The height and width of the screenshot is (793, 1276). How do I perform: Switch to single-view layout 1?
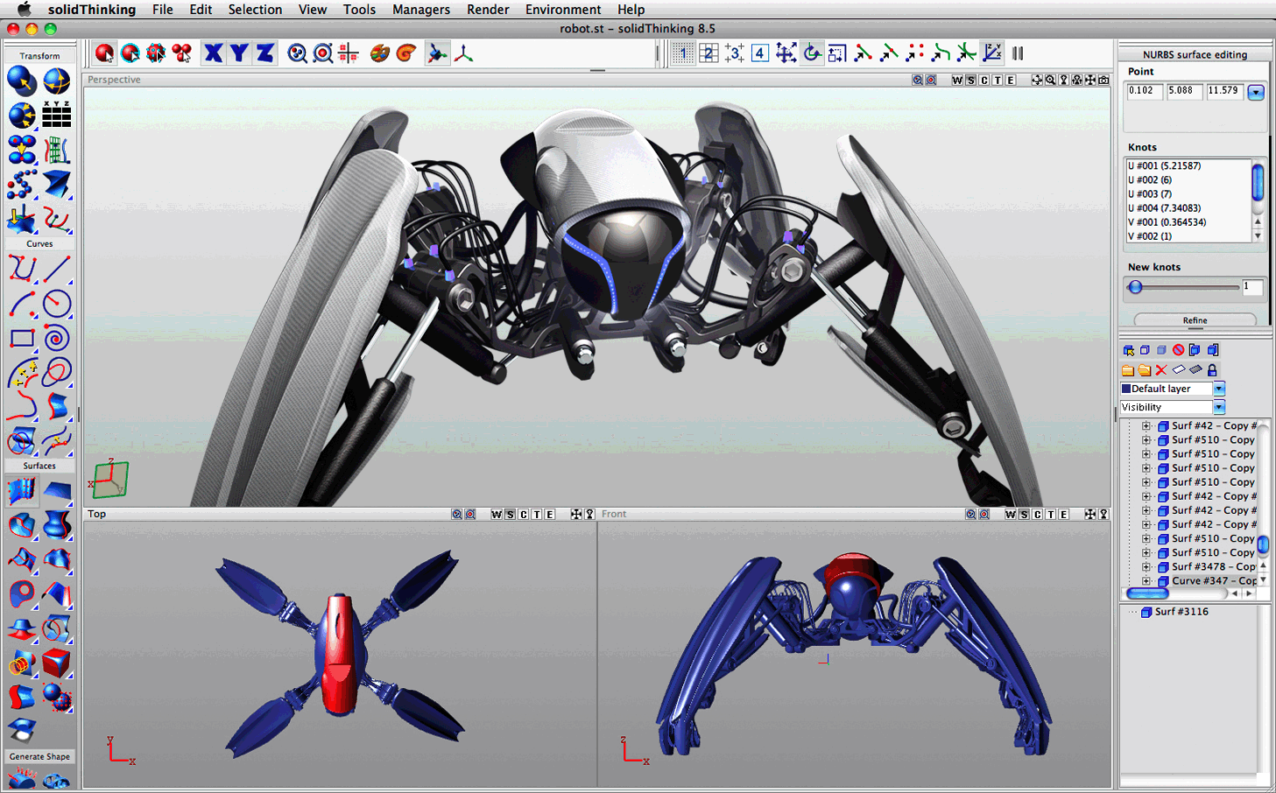click(x=683, y=53)
